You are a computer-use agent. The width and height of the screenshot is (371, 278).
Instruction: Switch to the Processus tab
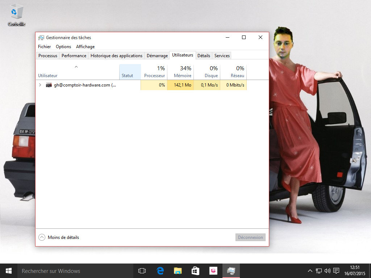(x=48, y=56)
